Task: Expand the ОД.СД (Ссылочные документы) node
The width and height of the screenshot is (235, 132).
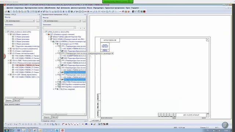Action: (8, 49)
